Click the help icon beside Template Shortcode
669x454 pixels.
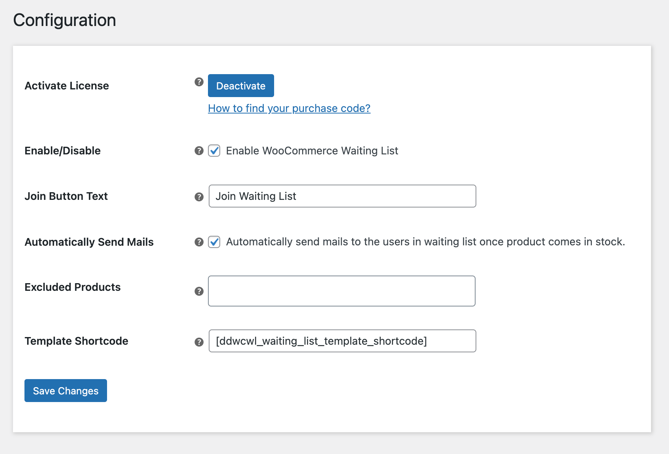coord(199,342)
